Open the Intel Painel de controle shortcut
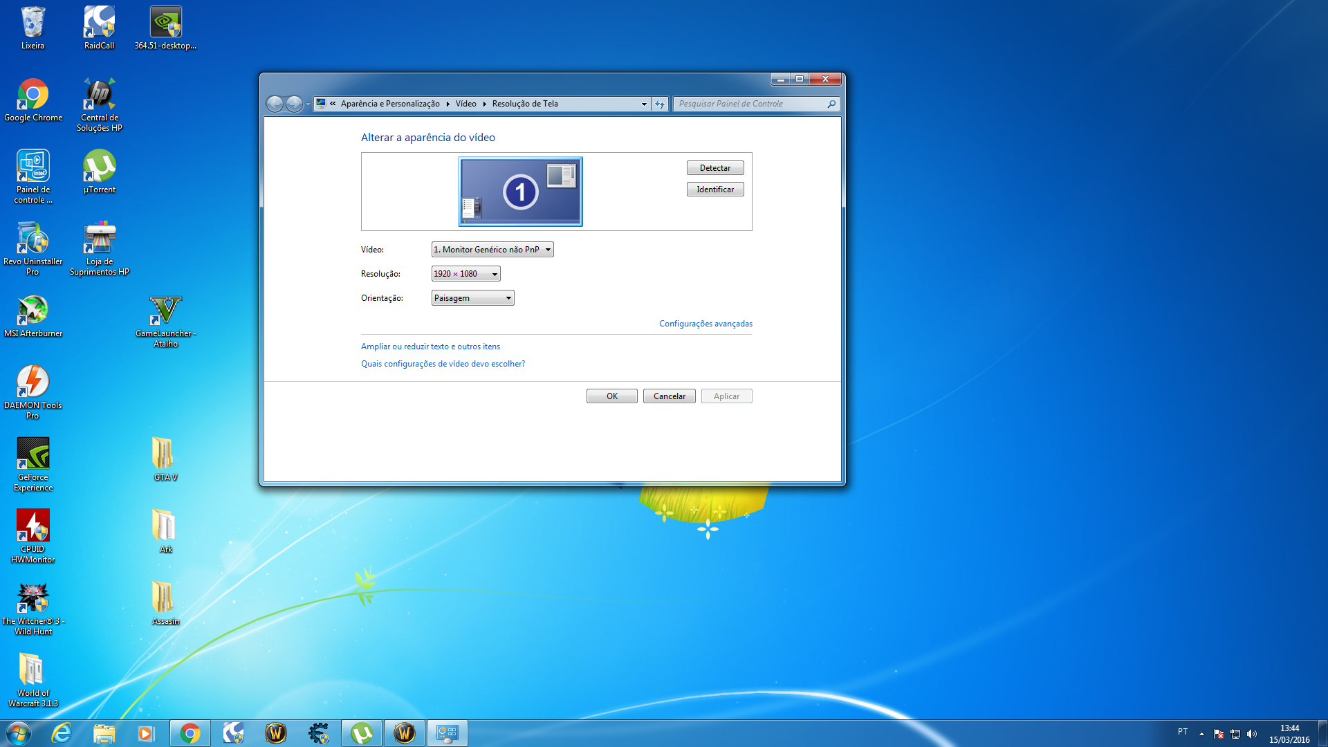The image size is (1328, 747). point(33,177)
